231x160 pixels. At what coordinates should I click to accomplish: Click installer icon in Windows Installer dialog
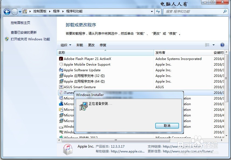(x=83, y=106)
